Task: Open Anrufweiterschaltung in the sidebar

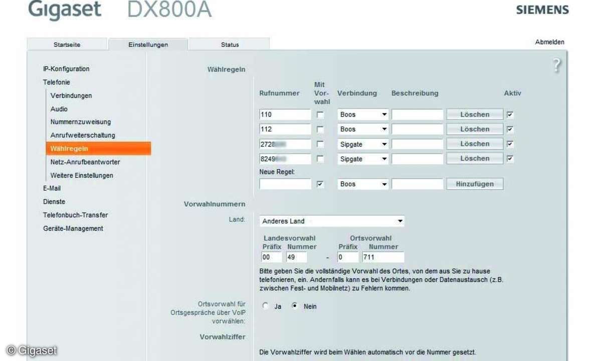Action: pos(83,135)
